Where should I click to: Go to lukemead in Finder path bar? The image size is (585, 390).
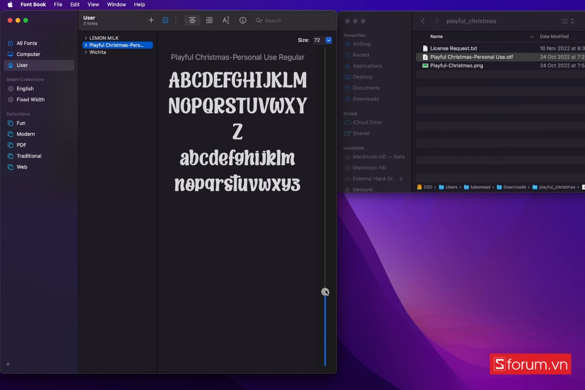pos(477,187)
